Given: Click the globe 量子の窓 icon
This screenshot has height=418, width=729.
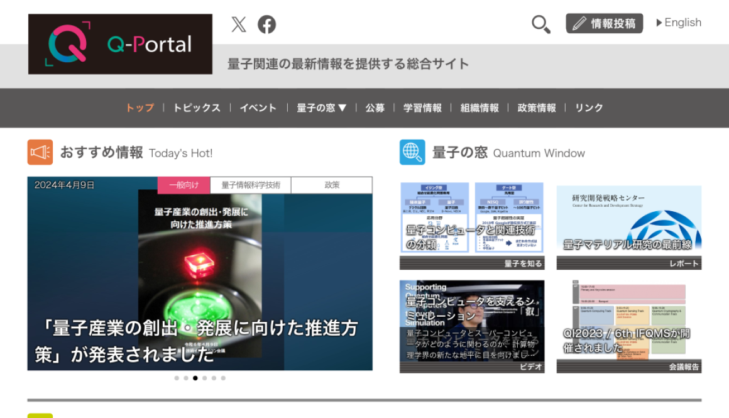Looking at the screenshot, I should click(x=412, y=152).
